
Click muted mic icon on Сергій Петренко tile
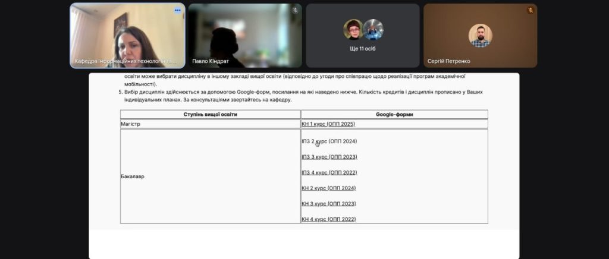[x=530, y=11]
